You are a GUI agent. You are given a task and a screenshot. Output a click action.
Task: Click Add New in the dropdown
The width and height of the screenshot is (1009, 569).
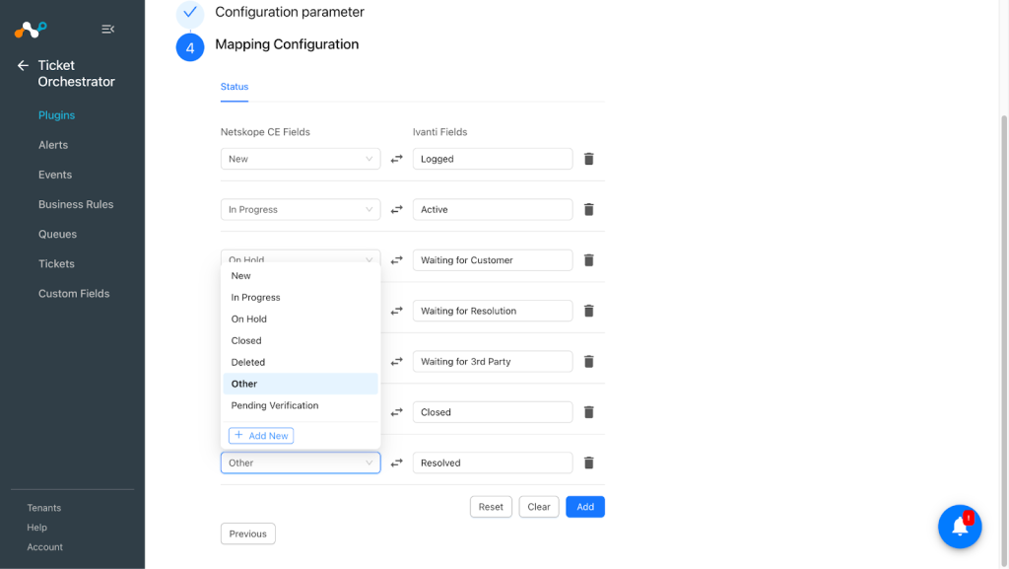click(261, 436)
